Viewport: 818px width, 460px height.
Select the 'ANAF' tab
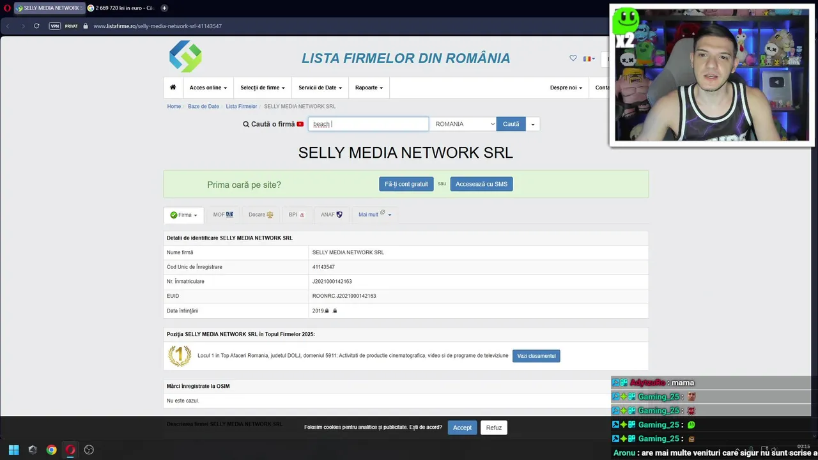coord(332,215)
